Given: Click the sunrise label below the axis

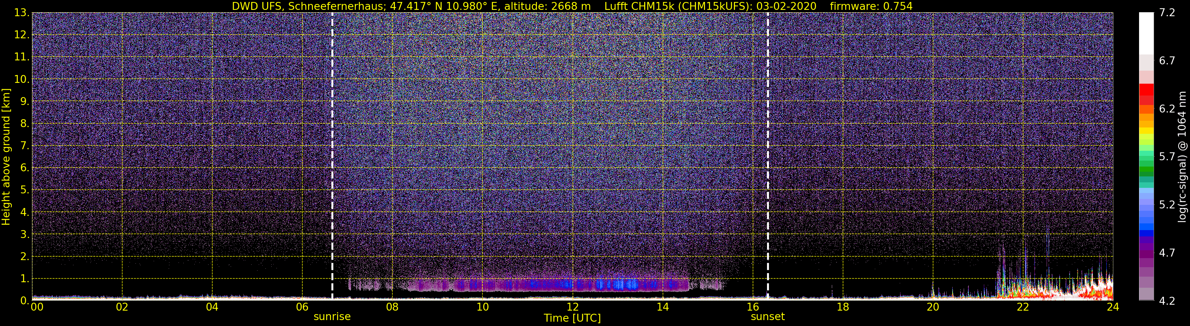Looking at the screenshot, I should [332, 317].
